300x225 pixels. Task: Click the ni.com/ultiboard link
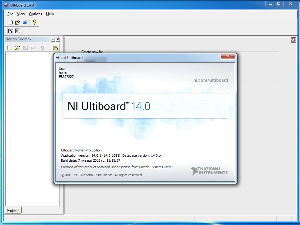click(x=210, y=80)
